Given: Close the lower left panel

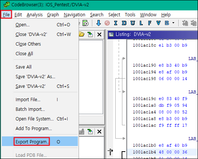Looking at the screenshot, I should (99, 132).
